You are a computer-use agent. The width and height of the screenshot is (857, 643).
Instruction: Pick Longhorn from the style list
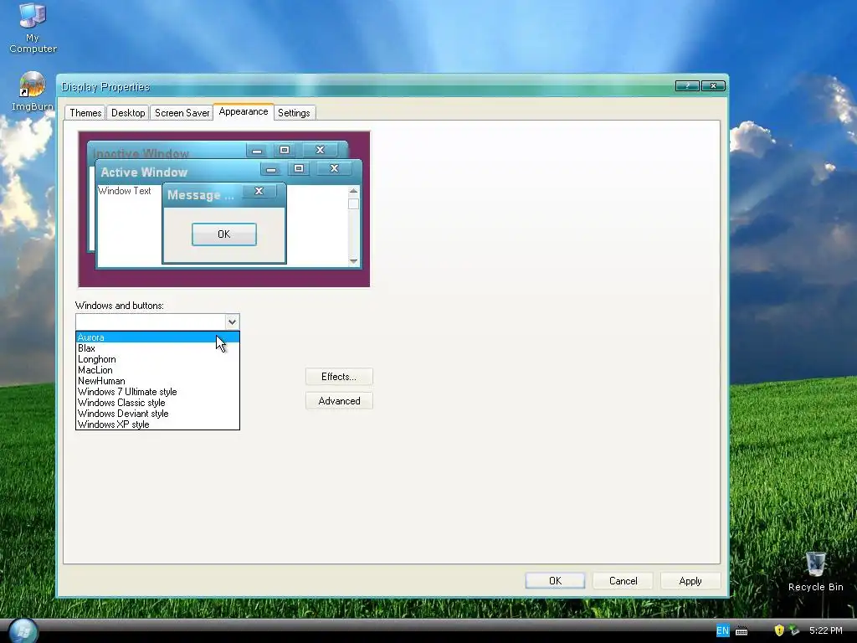(x=157, y=359)
